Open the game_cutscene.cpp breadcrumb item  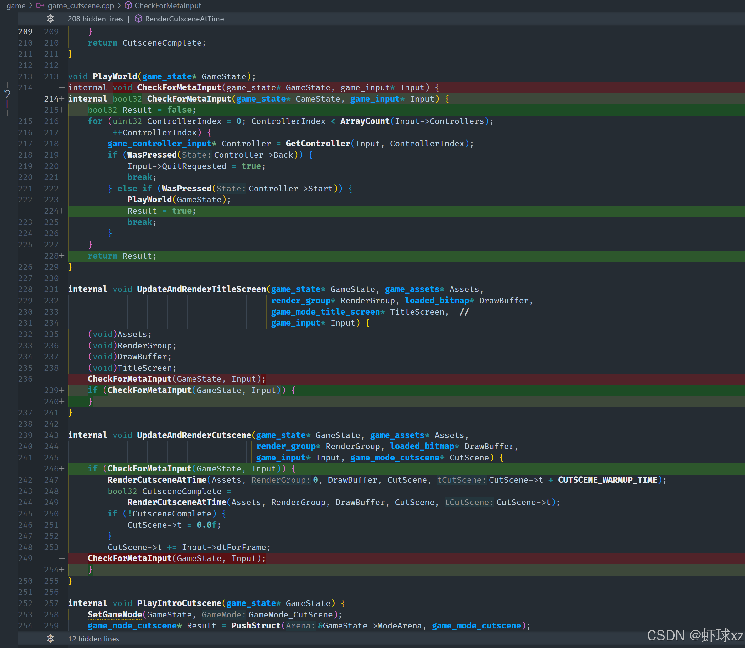click(81, 5)
